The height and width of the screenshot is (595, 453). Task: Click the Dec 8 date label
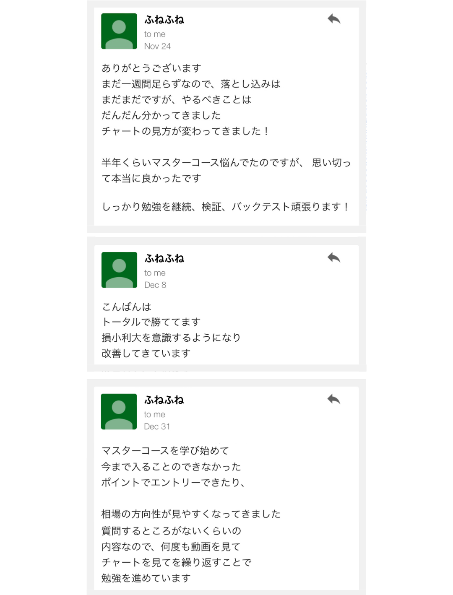click(x=155, y=285)
